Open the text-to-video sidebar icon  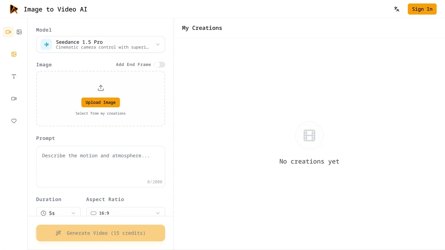pyautogui.click(x=14, y=76)
